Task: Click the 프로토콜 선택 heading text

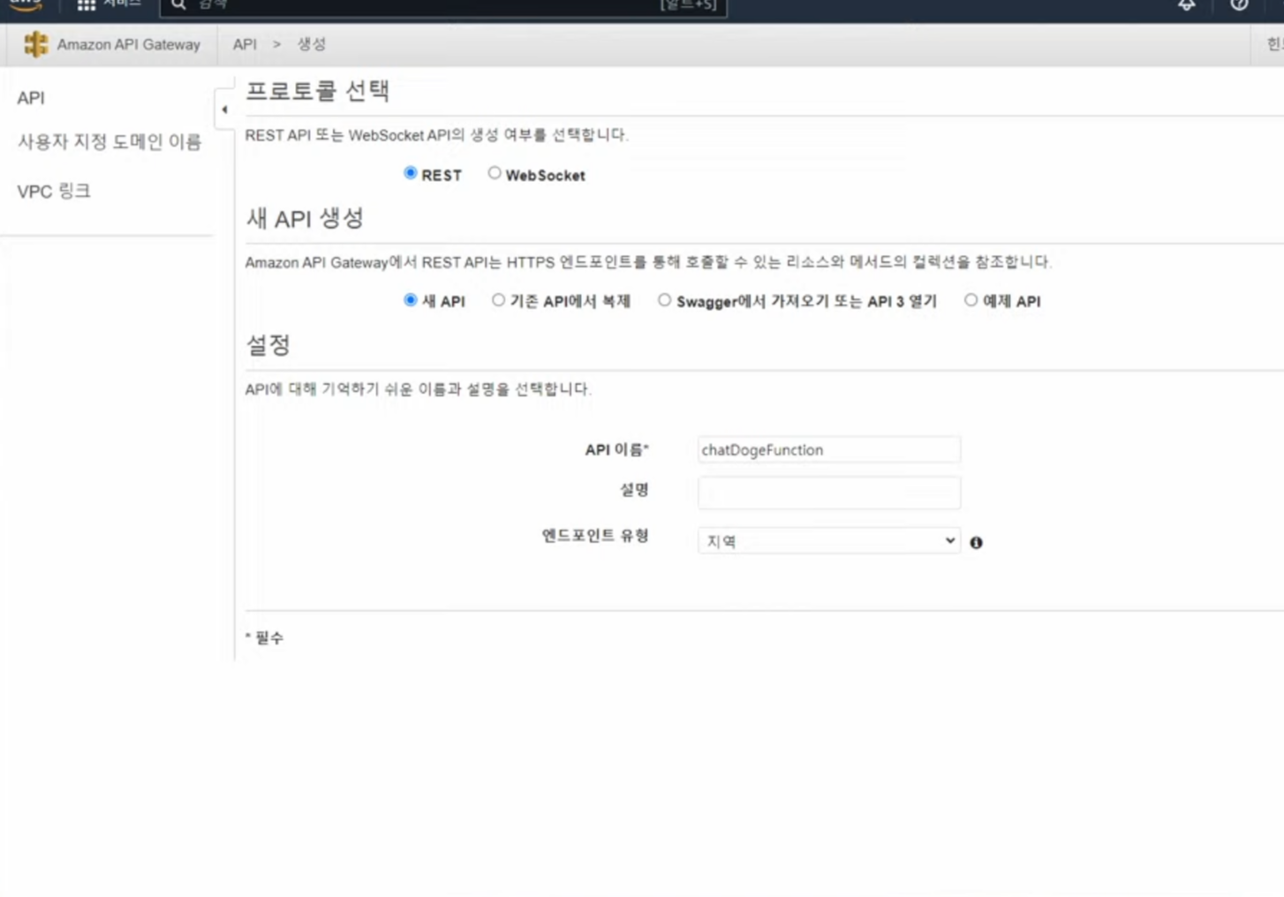Action: [x=318, y=91]
